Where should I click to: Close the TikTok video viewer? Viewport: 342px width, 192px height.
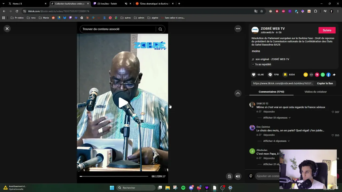[x=7, y=29]
